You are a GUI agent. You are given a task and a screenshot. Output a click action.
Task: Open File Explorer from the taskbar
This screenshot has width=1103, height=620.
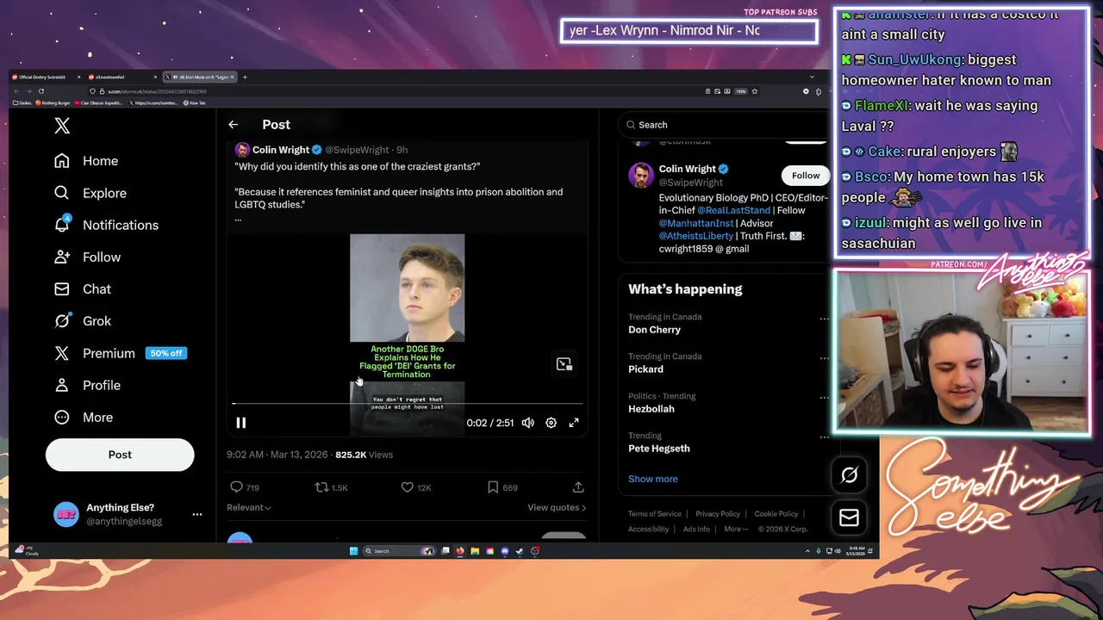[x=475, y=551]
